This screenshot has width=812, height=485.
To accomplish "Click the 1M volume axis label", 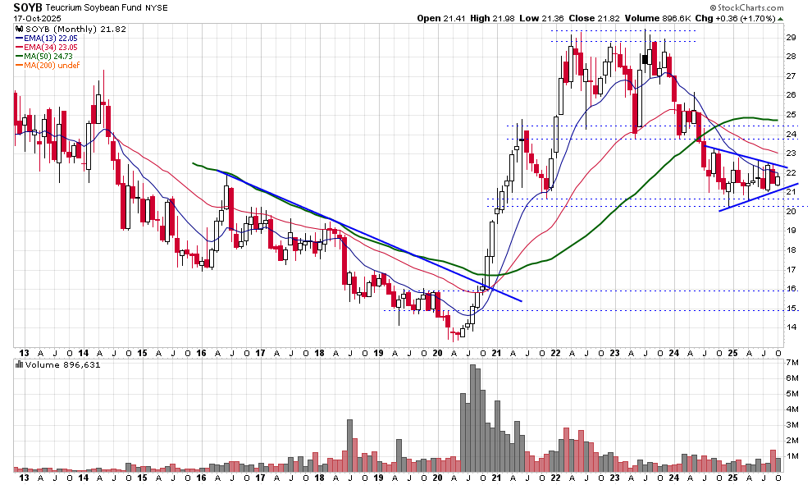I will (792, 456).
